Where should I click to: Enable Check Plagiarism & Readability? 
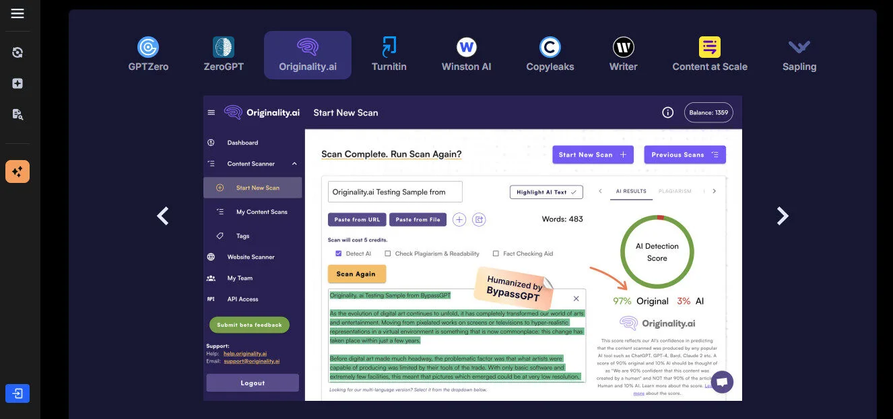(389, 254)
